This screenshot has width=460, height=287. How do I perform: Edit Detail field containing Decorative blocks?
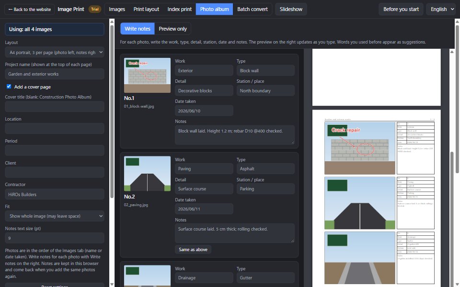point(204,91)
